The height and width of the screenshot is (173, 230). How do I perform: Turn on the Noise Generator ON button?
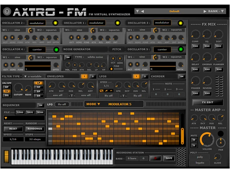click(x=68, y=57)
